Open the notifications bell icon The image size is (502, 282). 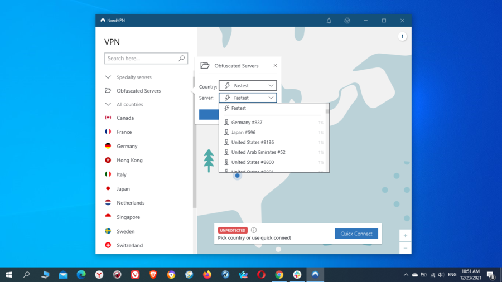coord(329,21)
